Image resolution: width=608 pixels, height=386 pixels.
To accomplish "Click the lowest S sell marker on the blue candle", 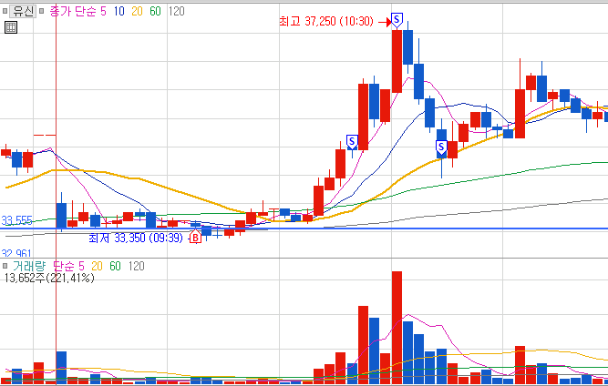I will coord(441,147).
